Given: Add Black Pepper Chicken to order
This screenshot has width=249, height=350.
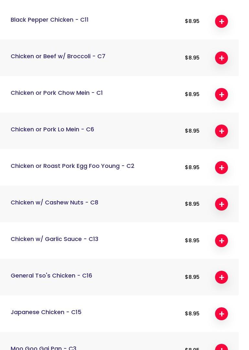Looking at the screenshot, I should click(x=222, y=21).
